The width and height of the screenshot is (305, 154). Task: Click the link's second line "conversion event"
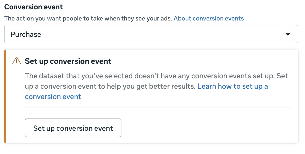pyautogui.click(x=53, y=97)
